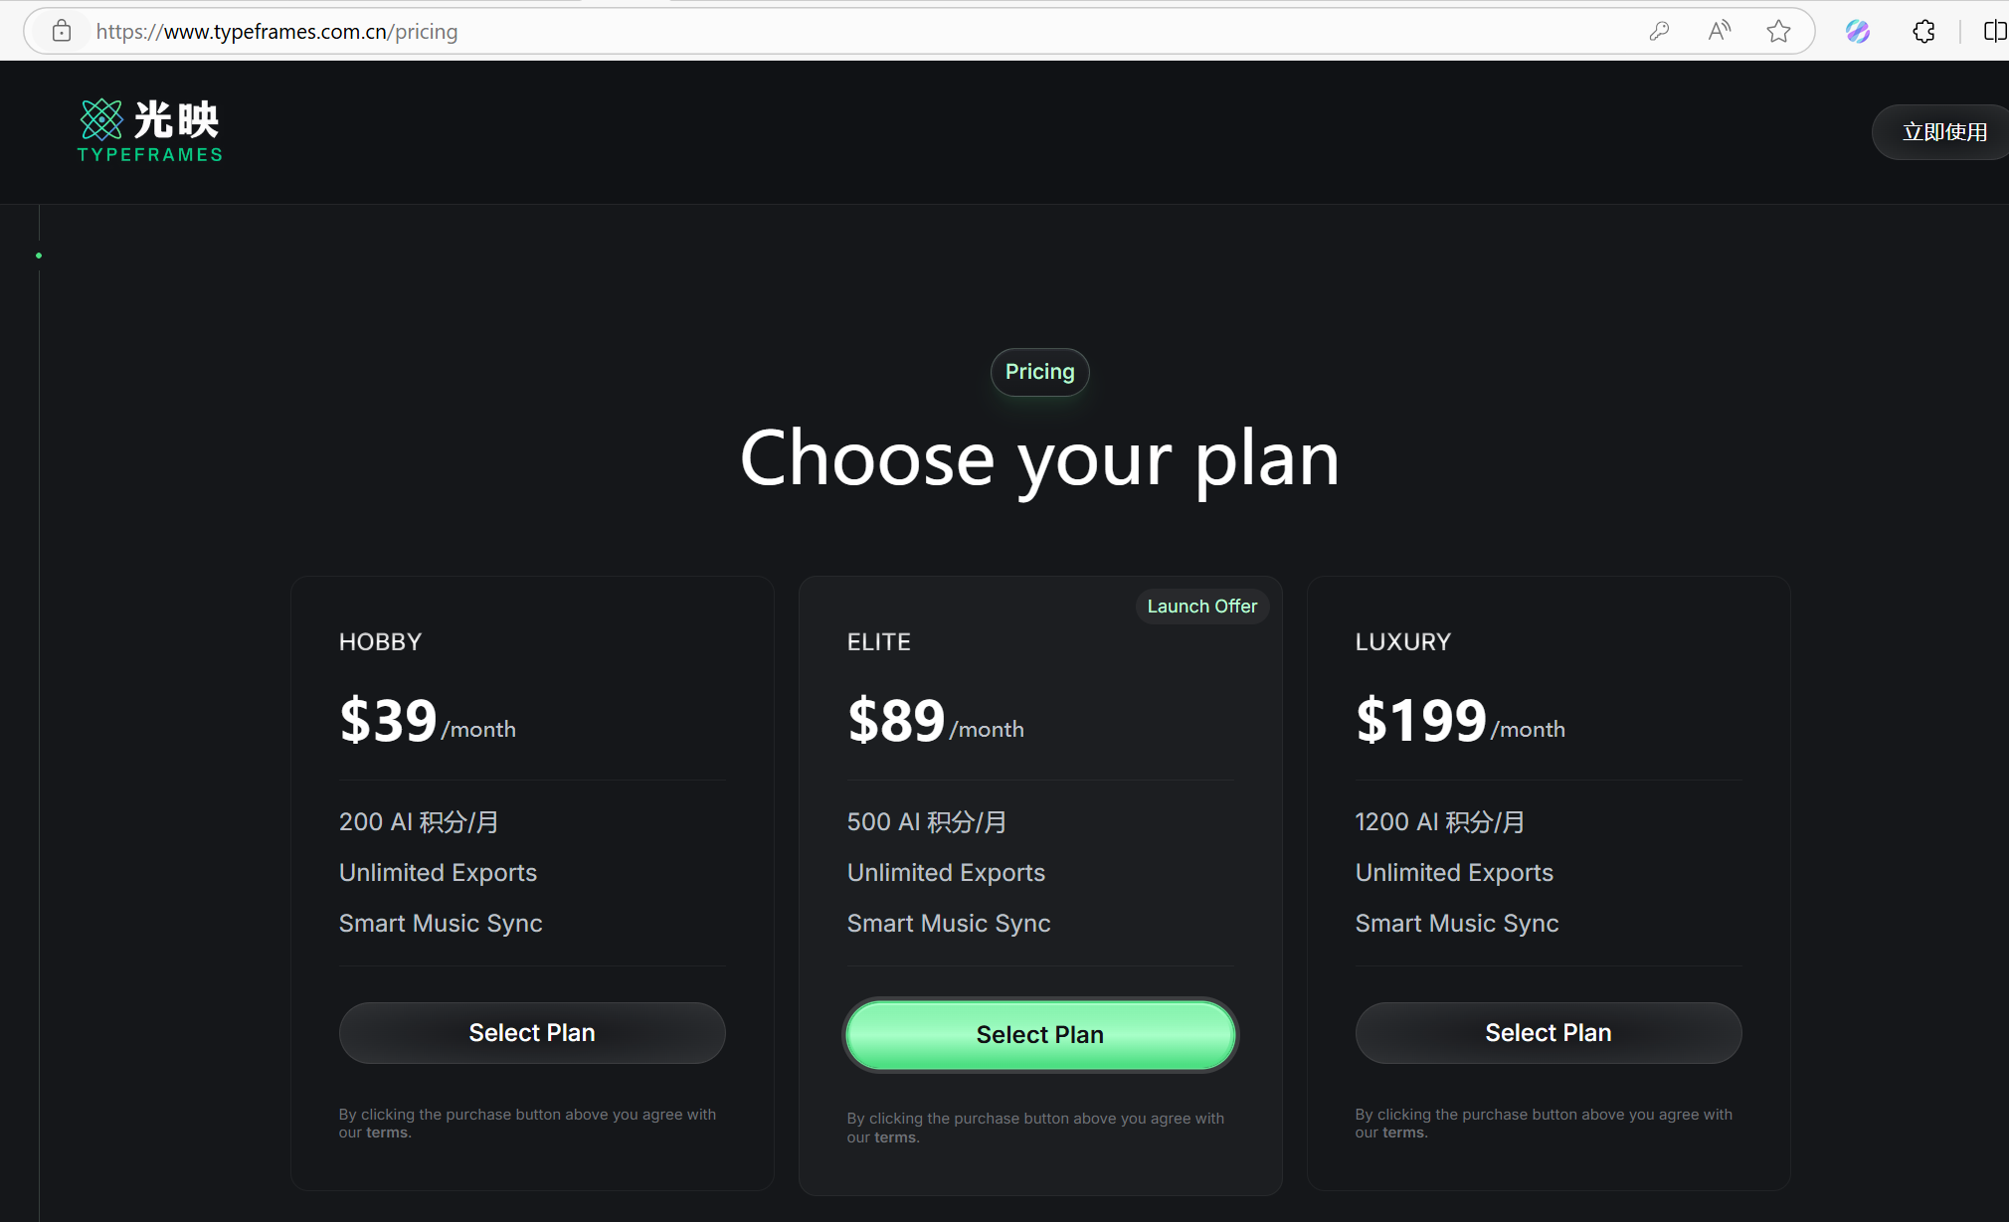This screenshot has width=2009, height=1222.
Task: Open terms link under the ELITE plan
Action: click(895, 1137)
